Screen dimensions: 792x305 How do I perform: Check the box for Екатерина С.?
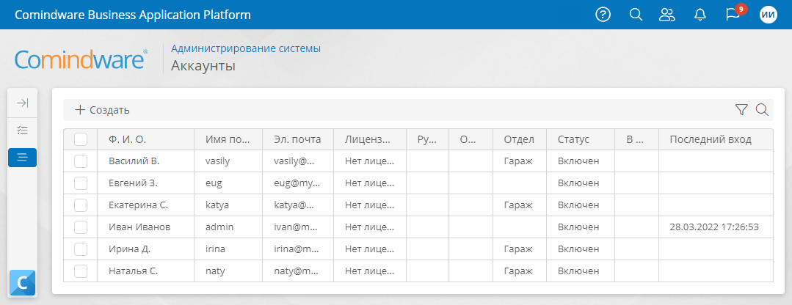pos(81,205)
